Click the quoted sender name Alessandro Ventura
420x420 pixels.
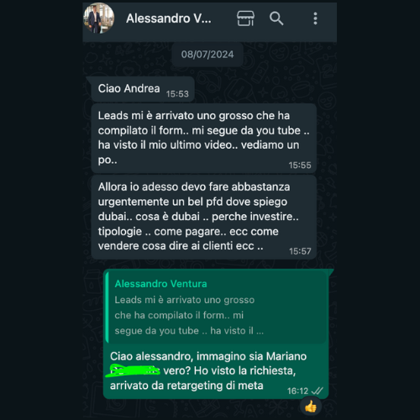[160, 284]
